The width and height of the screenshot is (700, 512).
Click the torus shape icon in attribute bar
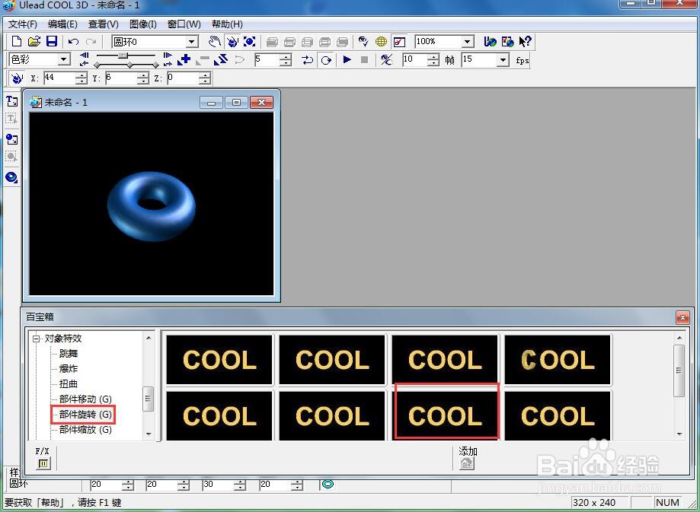click(x=328, y=484)
